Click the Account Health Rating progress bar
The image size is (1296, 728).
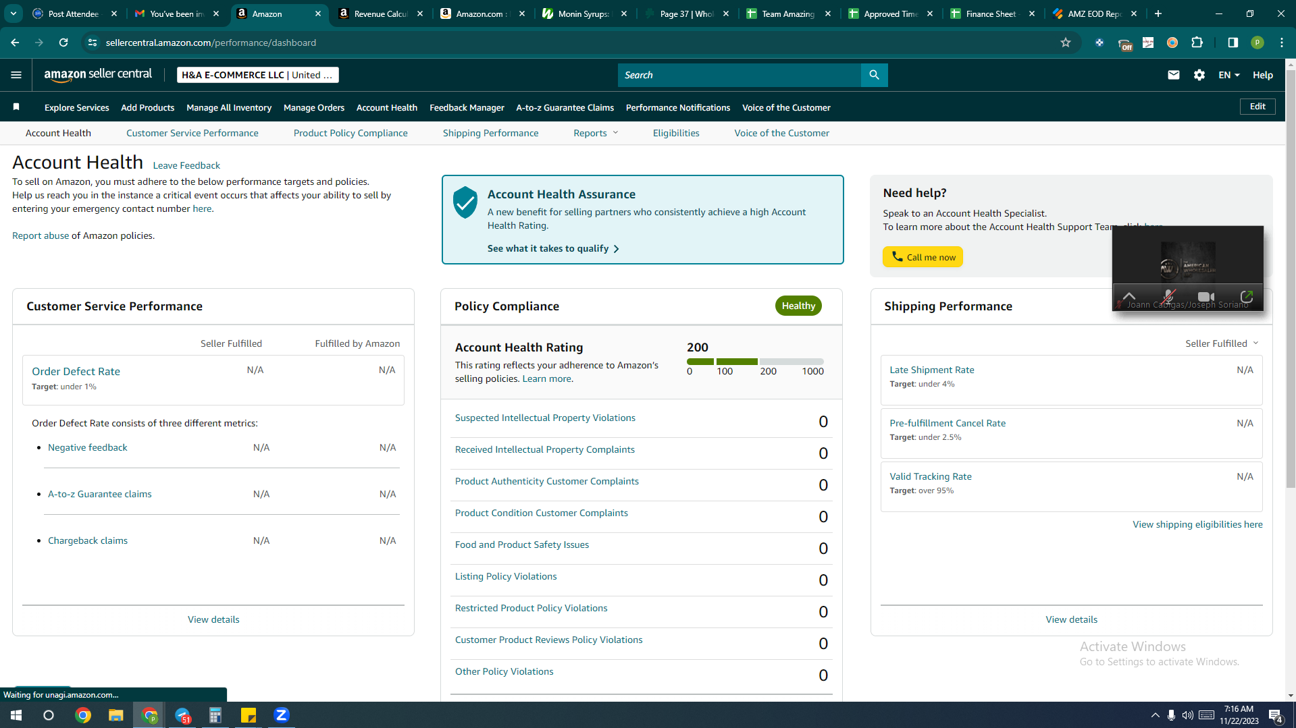755,362
